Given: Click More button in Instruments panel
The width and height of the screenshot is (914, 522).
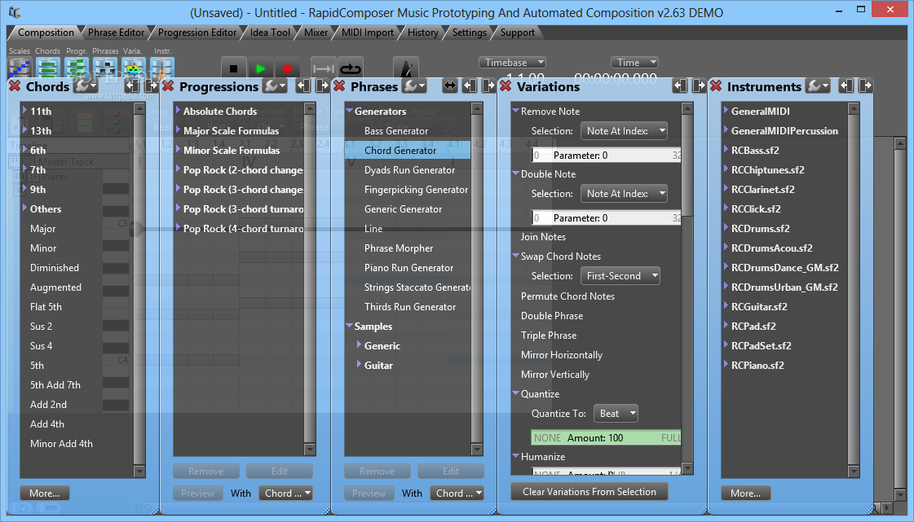Looking at the screenshot, I should point(745,493).
